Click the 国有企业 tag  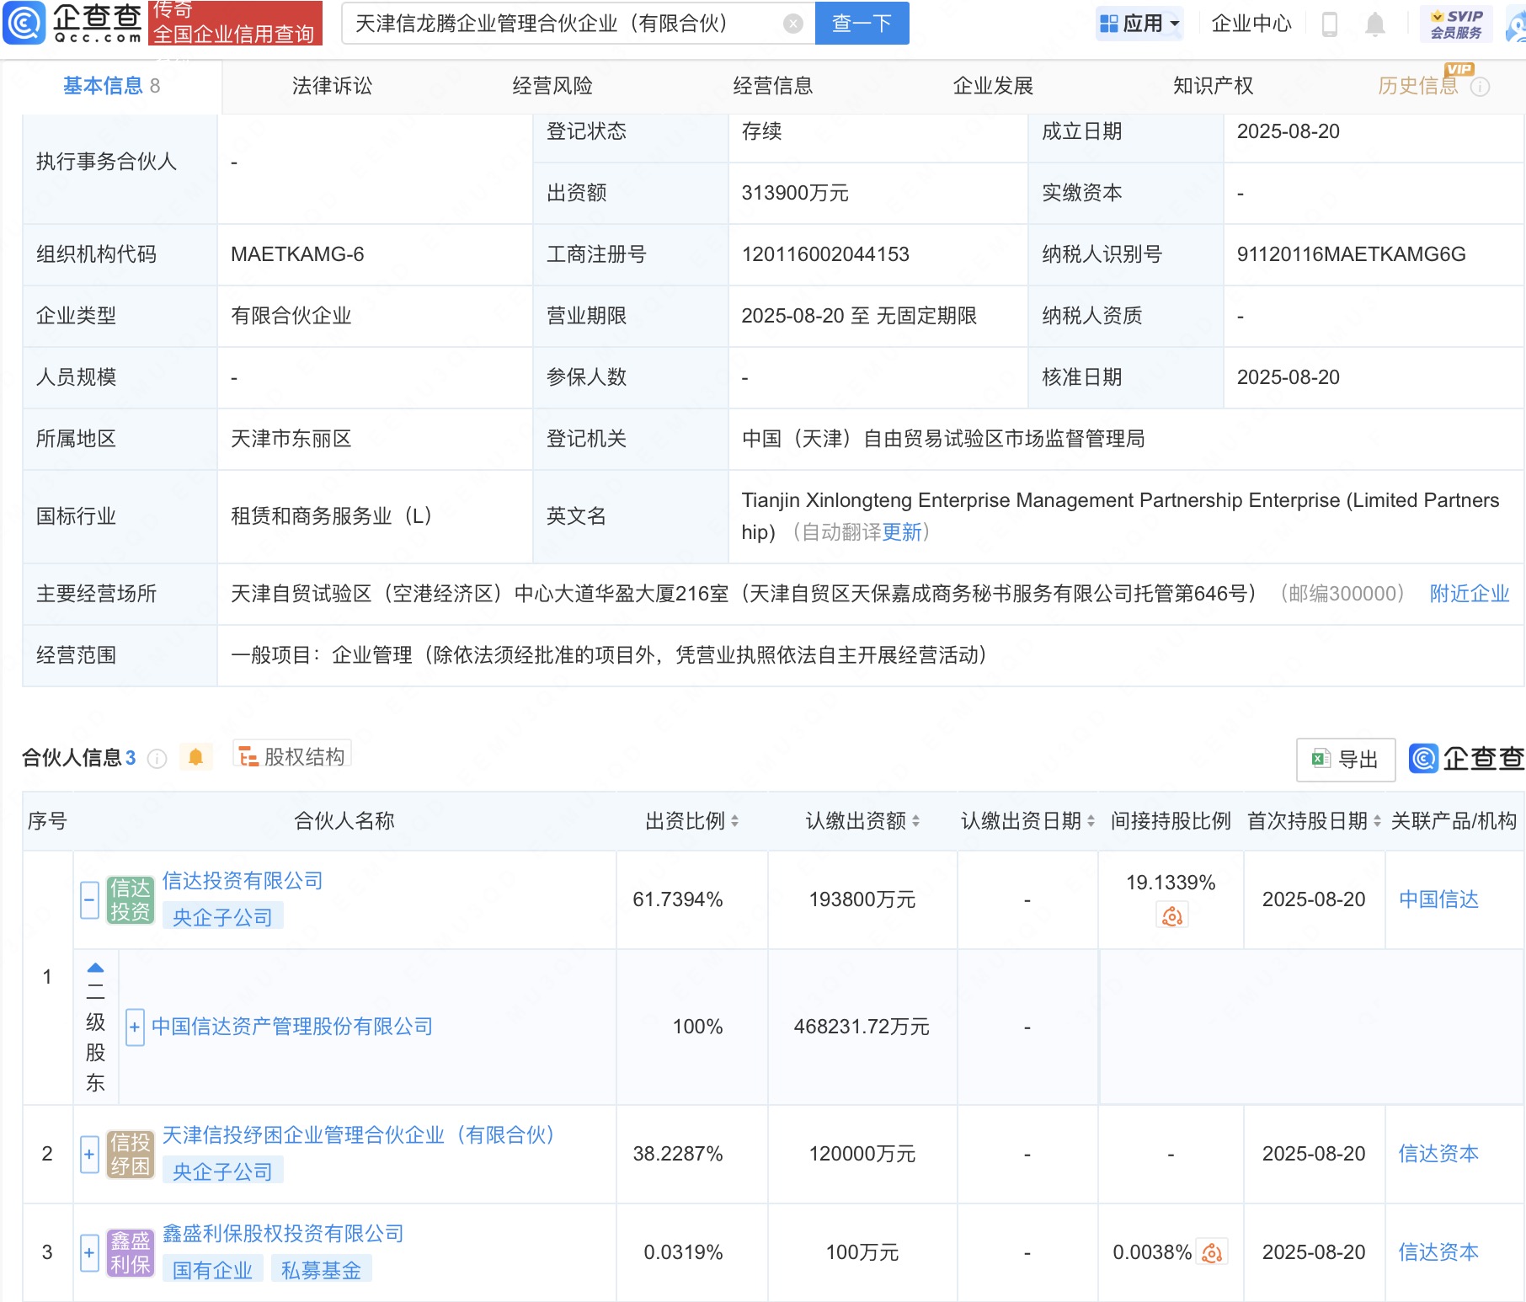tap(212, 1270)
